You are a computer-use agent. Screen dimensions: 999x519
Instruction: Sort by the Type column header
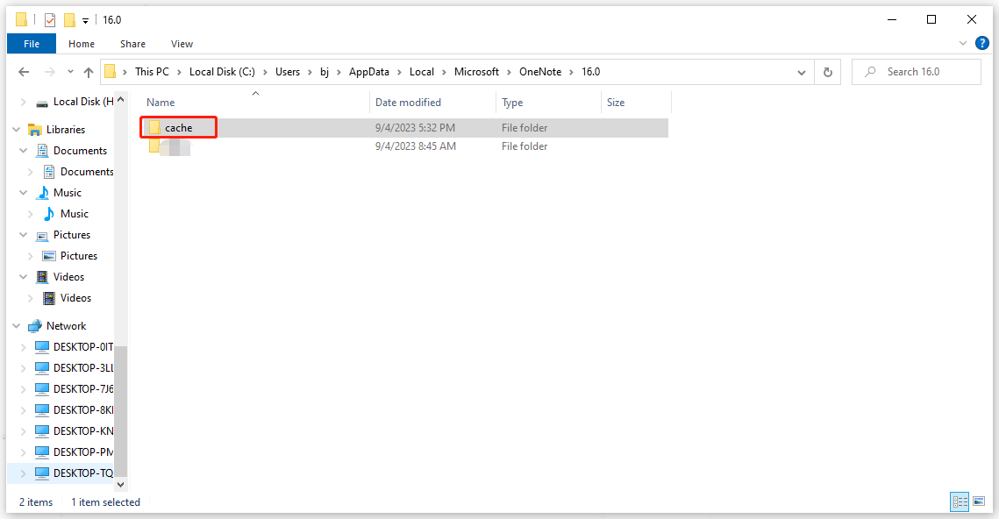coord(548,103)
